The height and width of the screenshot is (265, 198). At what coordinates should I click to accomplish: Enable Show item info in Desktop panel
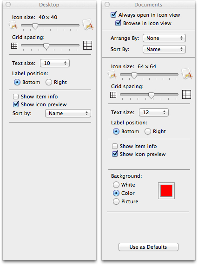pyautogui.click(x=16, y=97)
